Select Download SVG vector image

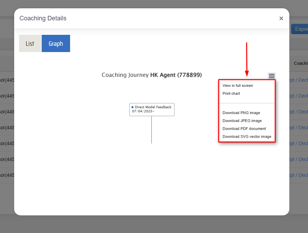pos(247,136)
